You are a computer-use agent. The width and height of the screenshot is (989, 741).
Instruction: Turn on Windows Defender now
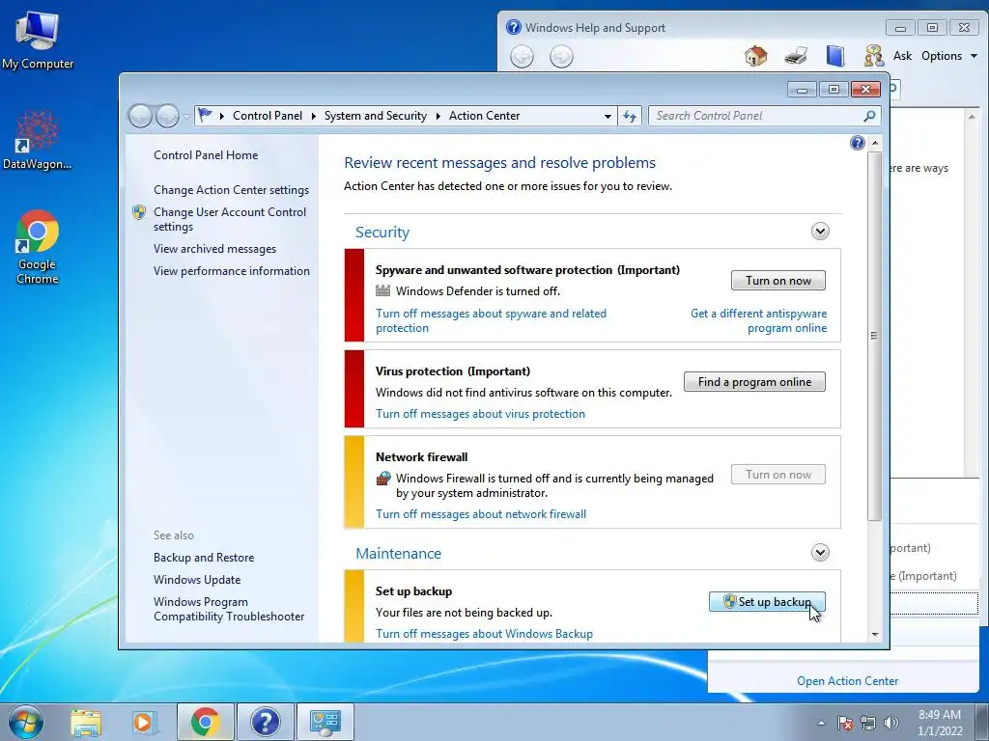click(777, 281)
